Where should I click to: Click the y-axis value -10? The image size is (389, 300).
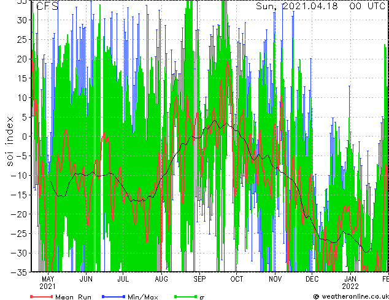19,175
